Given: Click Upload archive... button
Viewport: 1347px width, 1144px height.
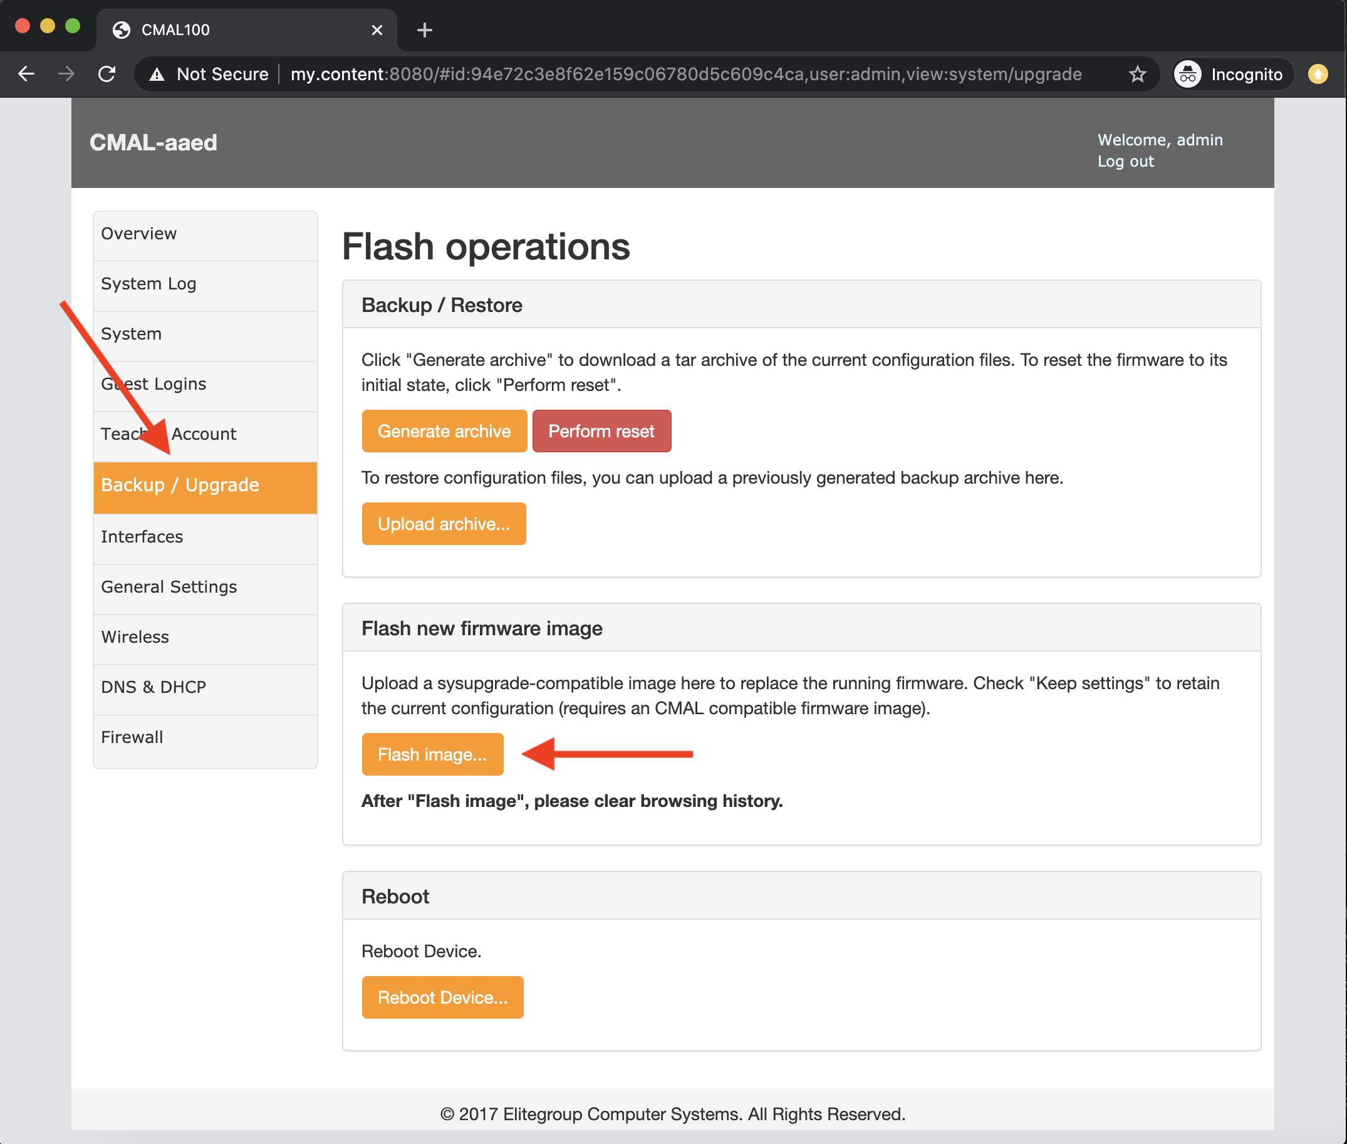Looking at the screenshot, I should point(444,524).
